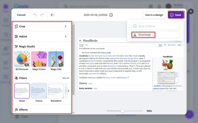This screenshot has width=198, height=123.
Task: Click the 56% zoom value
Action: 149,111
